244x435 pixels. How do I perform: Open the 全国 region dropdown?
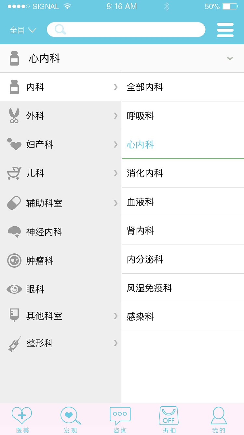coord(22,29)
